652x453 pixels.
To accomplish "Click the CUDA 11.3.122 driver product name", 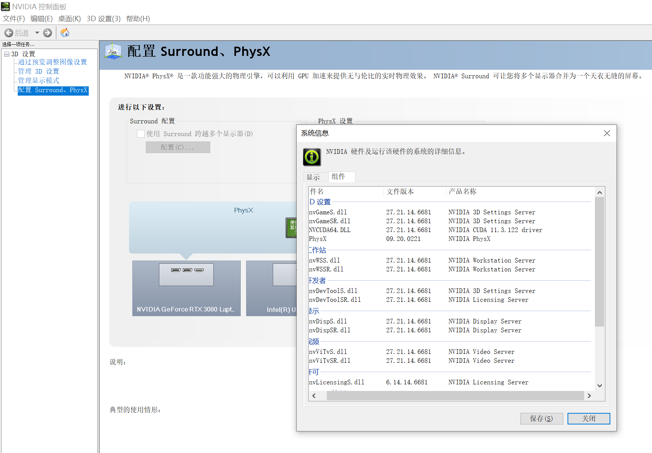I will pos(495,230).
